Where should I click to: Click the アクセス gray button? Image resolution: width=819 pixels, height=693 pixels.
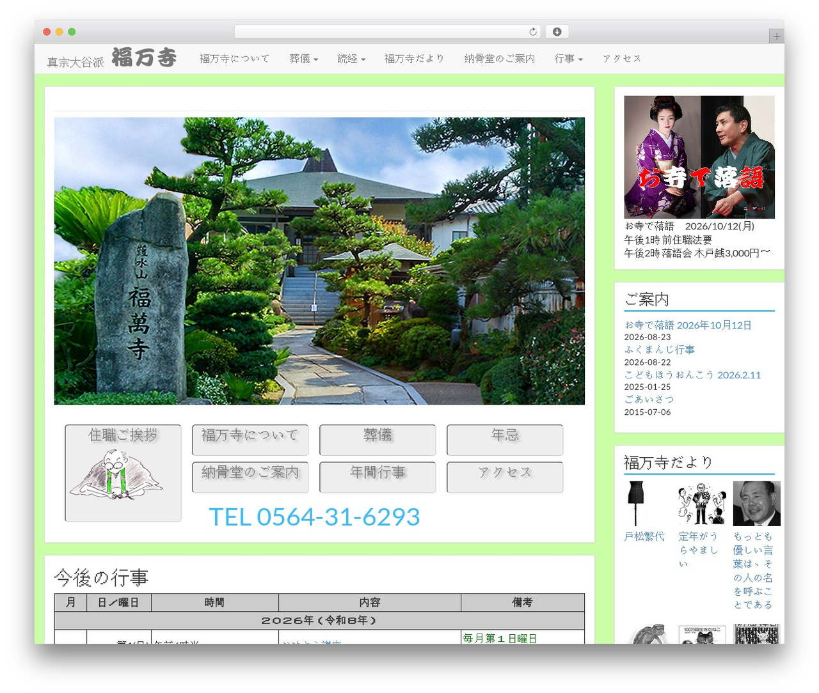[505, 477]
